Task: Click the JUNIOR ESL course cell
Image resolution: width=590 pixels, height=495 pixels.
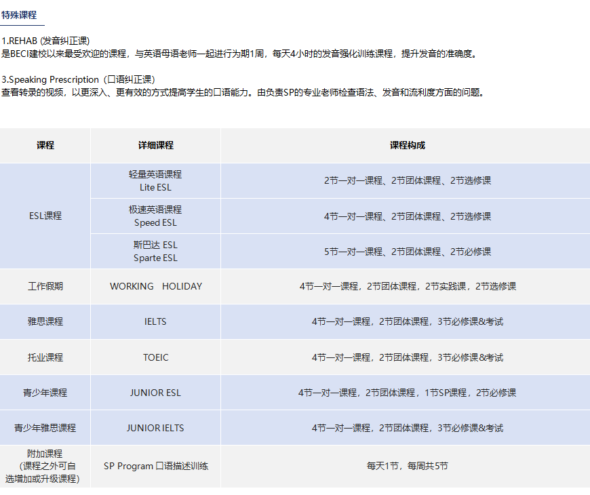Action: tap(155, 393)
